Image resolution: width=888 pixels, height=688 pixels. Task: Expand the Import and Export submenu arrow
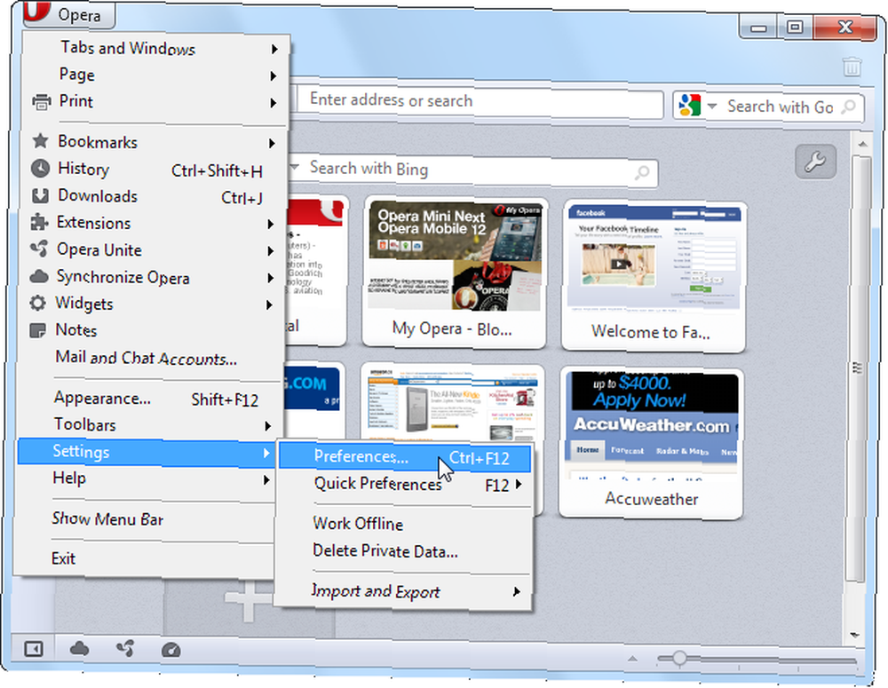517,592
